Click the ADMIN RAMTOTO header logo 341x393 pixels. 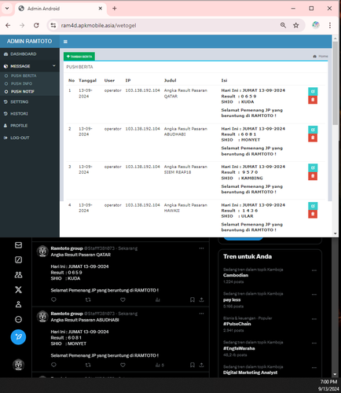coord(29,41)
